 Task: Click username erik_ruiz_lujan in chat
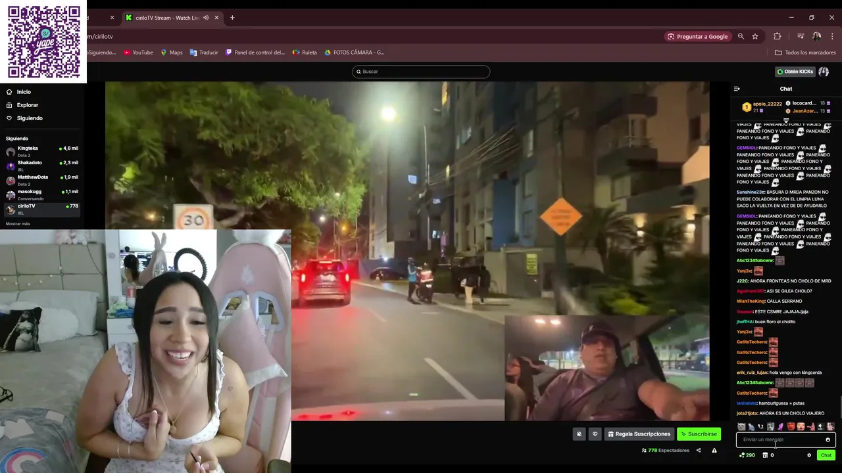[752, 372]
